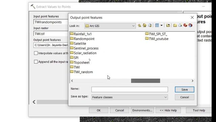Image resolution: width=216 pixels, height=122 pixels.
Task: Click tool pane scroll left arrow
Action: point(34,102)
